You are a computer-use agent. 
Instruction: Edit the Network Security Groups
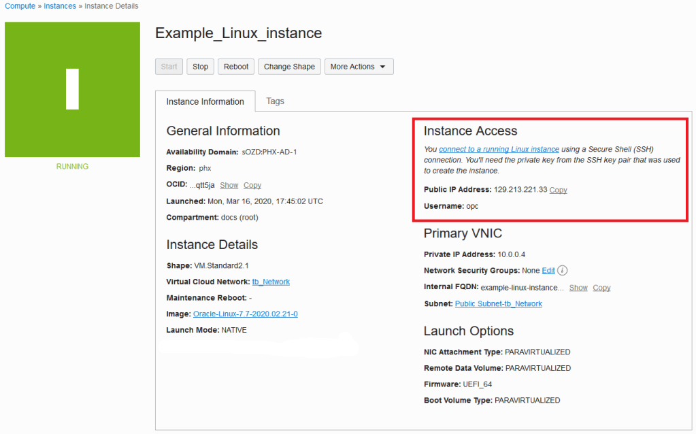[x=548, y=271]
